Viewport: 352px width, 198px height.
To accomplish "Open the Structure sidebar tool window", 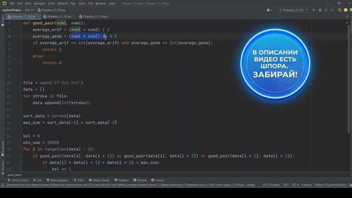I will coord(3,167).
